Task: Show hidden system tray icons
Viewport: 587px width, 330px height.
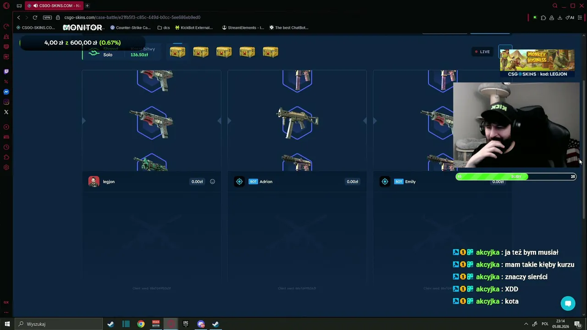Action: pyautogui.click(x=526, y=324)
